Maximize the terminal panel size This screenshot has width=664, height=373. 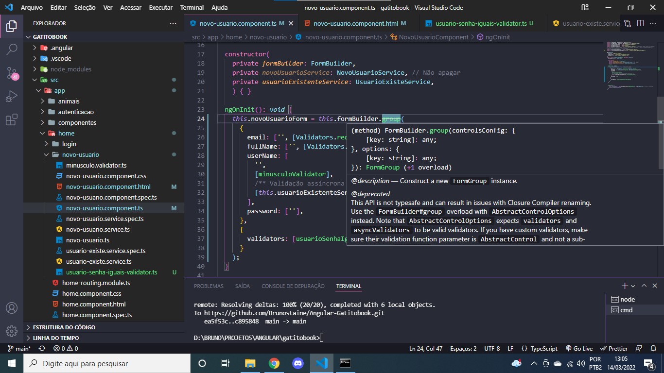click(644, 286)
